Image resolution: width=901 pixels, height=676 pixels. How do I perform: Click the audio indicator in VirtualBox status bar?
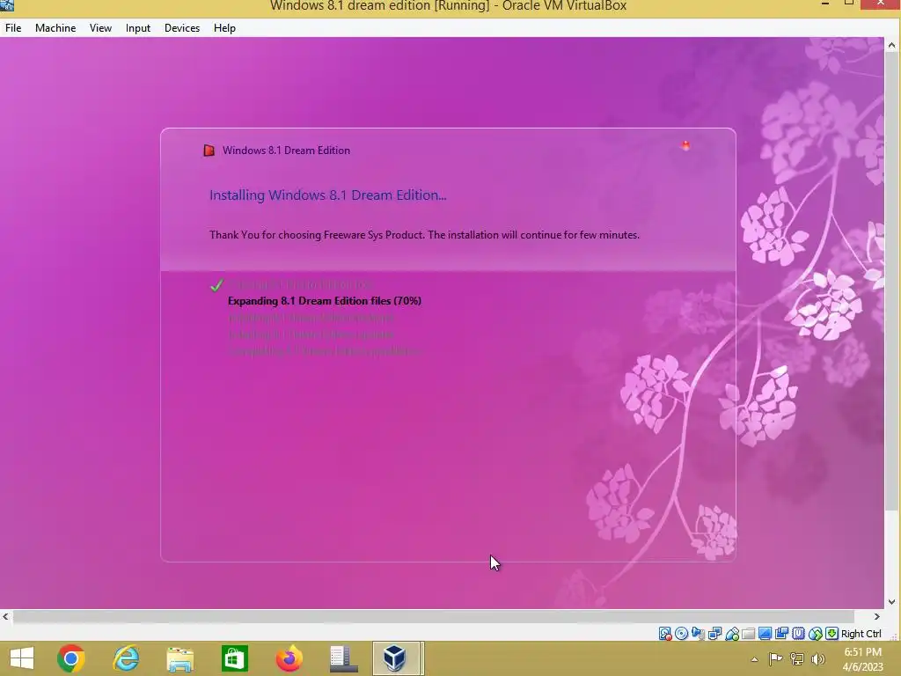click(698, 634)
